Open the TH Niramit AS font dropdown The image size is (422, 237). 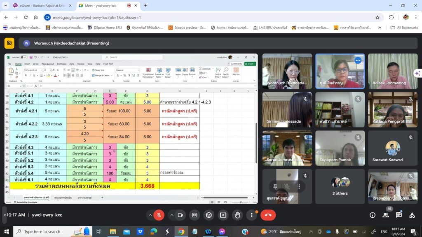[42, 70]
